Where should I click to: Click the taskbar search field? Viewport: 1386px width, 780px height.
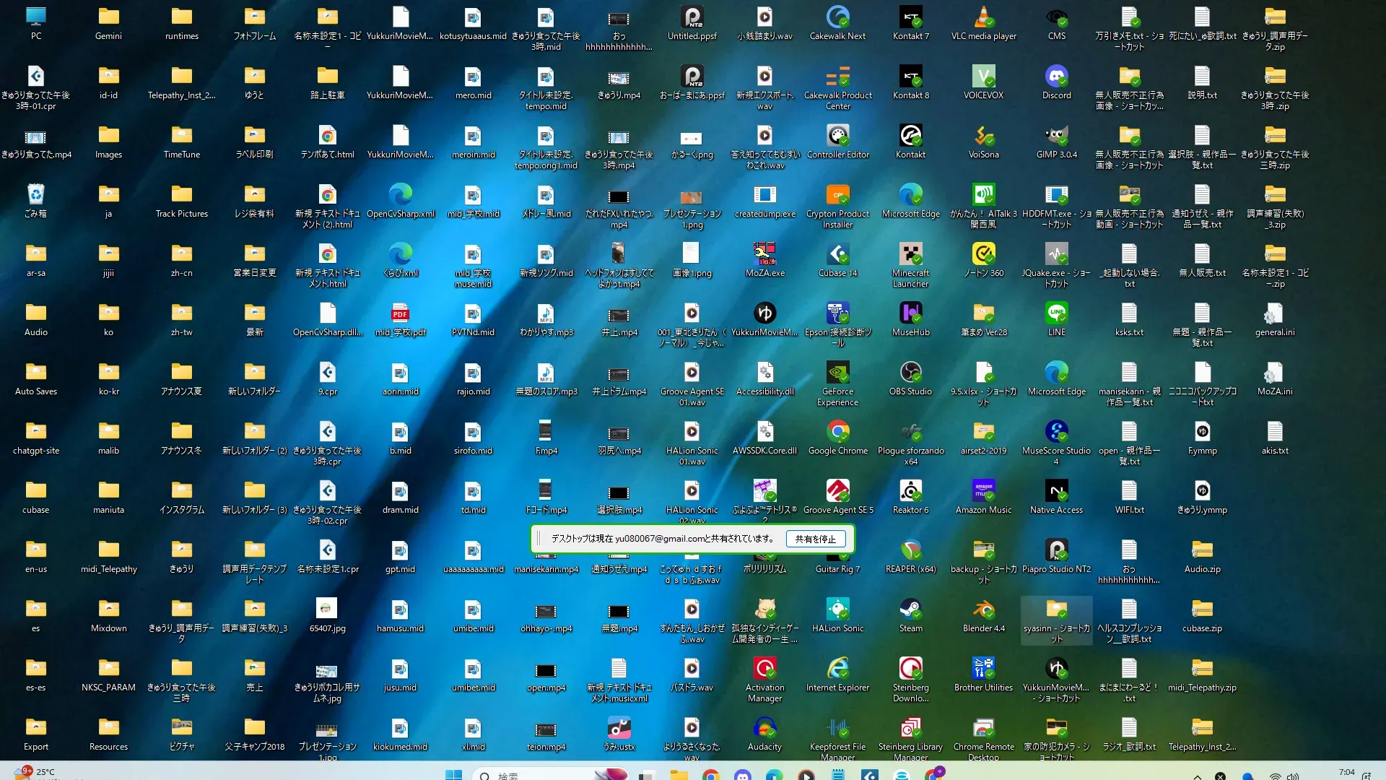tap(534, 775)
